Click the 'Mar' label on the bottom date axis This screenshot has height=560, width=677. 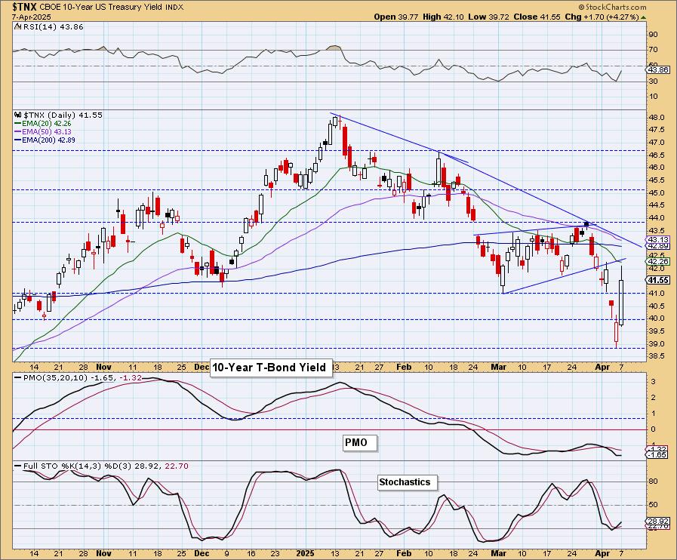pyautogui.click(x=498, y=553)
